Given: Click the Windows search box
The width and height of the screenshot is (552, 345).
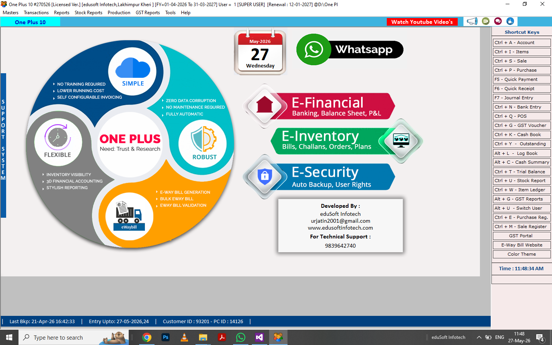Looking at the screenshot, I should tap(74, 337).
